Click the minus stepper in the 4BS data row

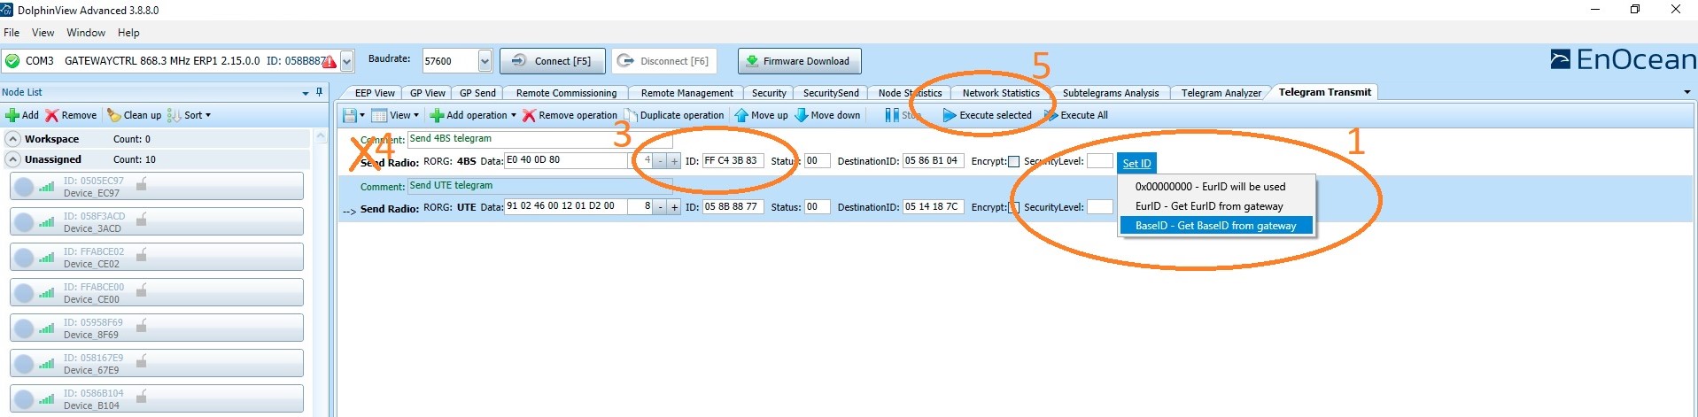660,161
